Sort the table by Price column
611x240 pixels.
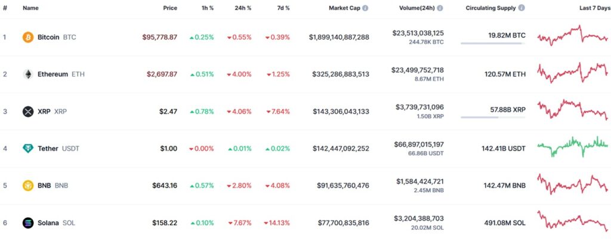170,8
